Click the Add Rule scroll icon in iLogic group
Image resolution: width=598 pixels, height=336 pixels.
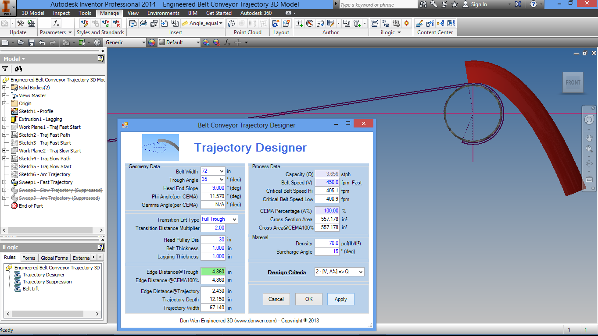tap(375, 23)
